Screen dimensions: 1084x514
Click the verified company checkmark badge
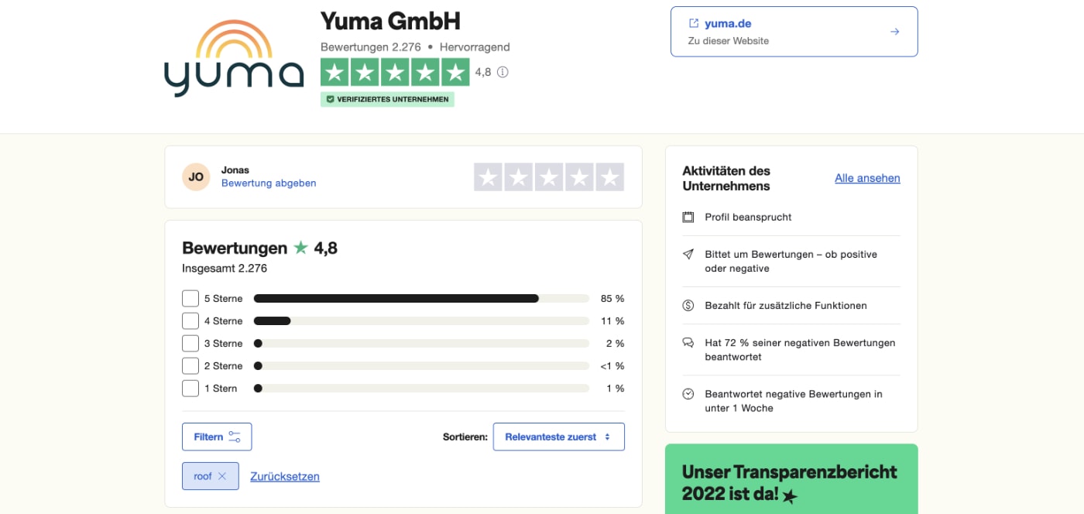pos(331,98)
